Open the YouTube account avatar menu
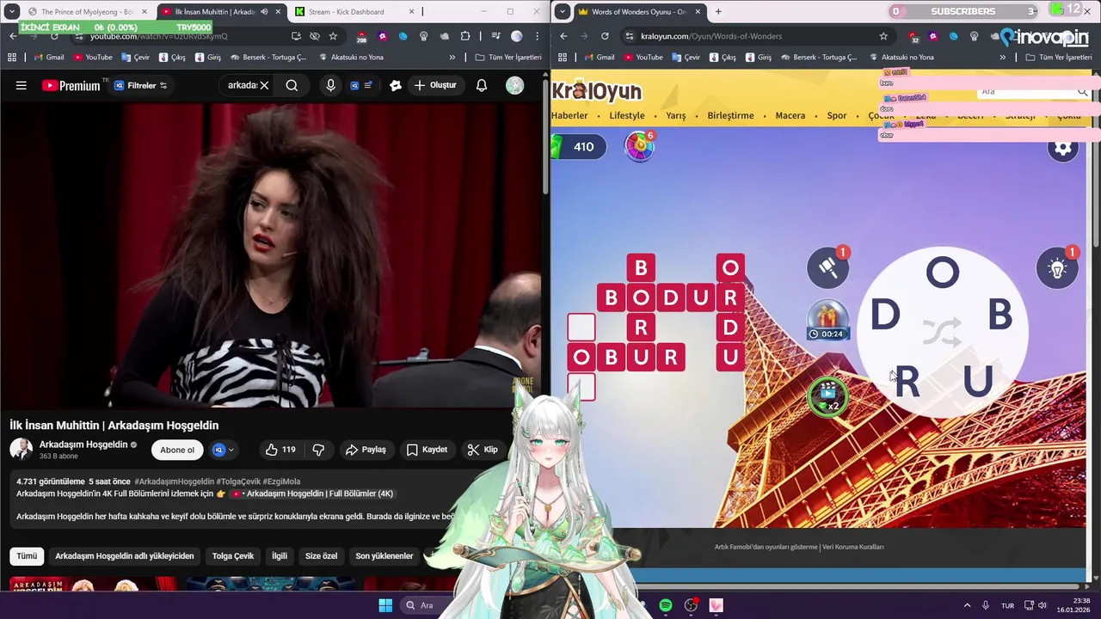Screen dimensions: 1101x619 coord(514,85)
